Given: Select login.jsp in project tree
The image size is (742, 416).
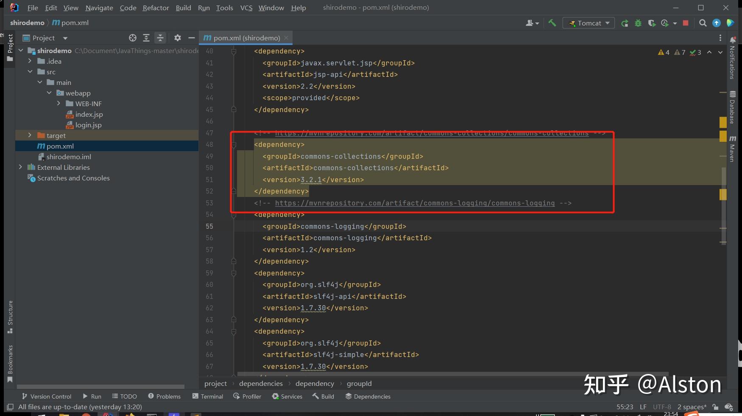Looking at the screenshot, I should coord(88,125).
